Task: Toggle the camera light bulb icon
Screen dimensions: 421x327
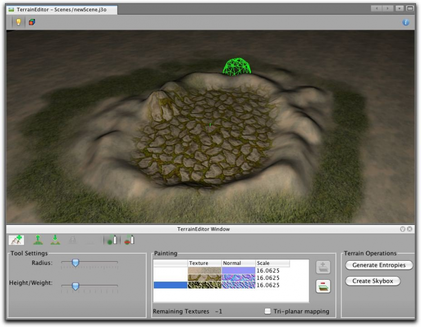Action: pos(18,22)
